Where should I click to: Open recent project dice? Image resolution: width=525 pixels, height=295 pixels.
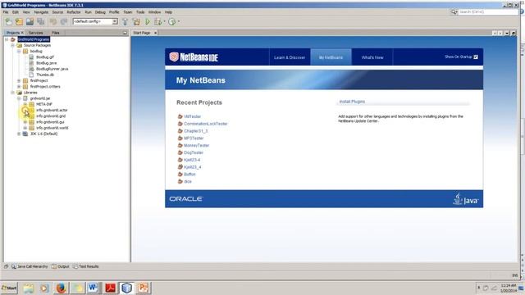(188, 182)
